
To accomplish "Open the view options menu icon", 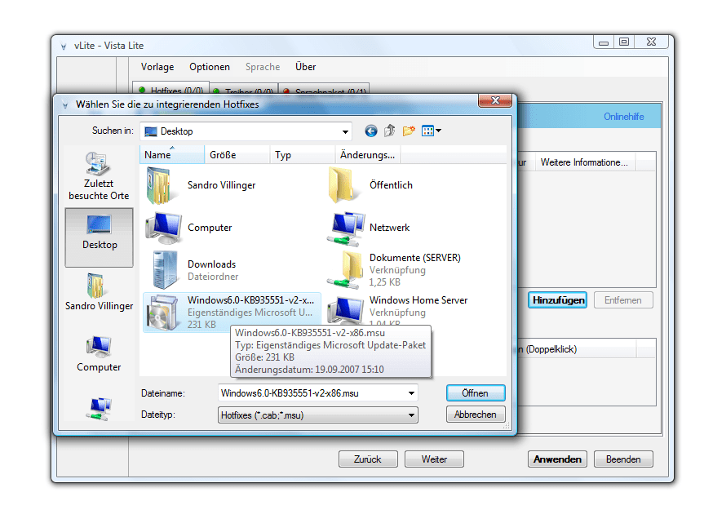I will tap(432, 131).
